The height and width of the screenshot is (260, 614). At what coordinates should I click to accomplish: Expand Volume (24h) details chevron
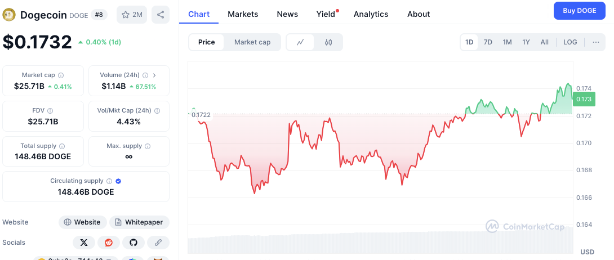click(154, 75)
